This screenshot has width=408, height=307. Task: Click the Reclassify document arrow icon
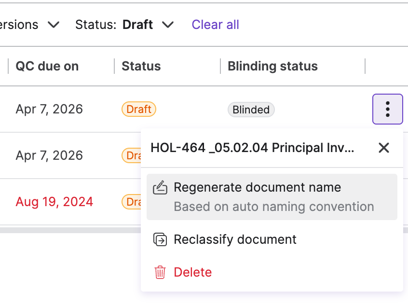160,239
